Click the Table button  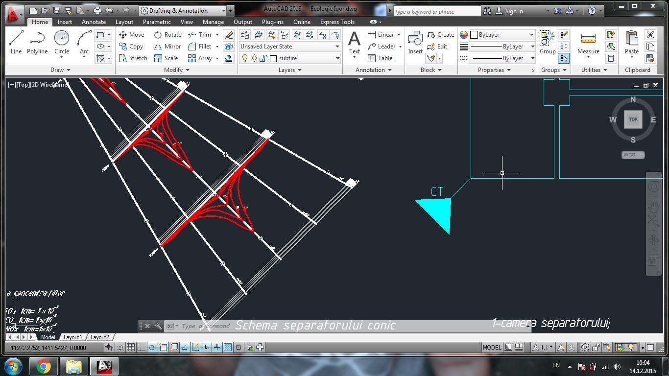380,58
